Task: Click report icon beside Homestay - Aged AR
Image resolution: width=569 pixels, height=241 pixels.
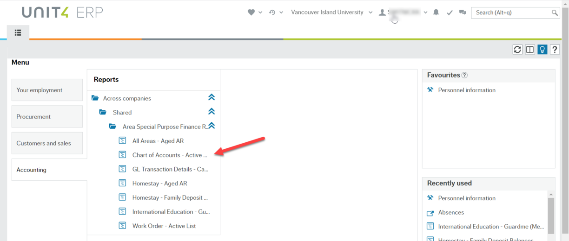Action: tap(123, 183)
